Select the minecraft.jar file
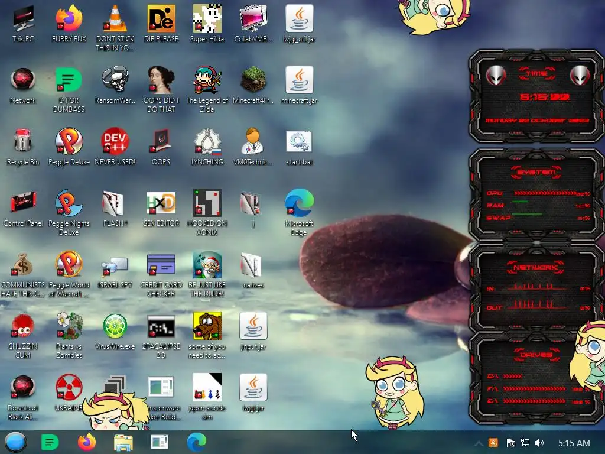The width and height of the screenshot is (605, 454). [300, 86]
